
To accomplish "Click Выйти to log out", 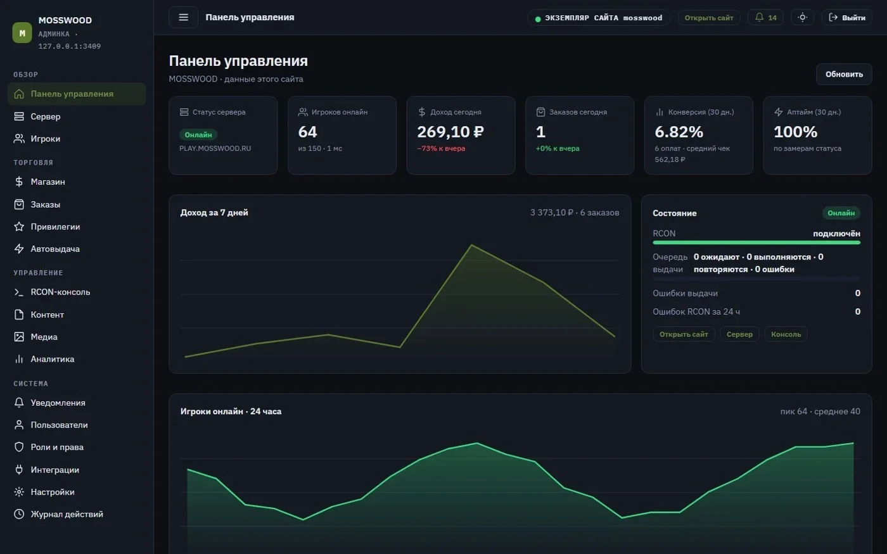I will [846, 18].
